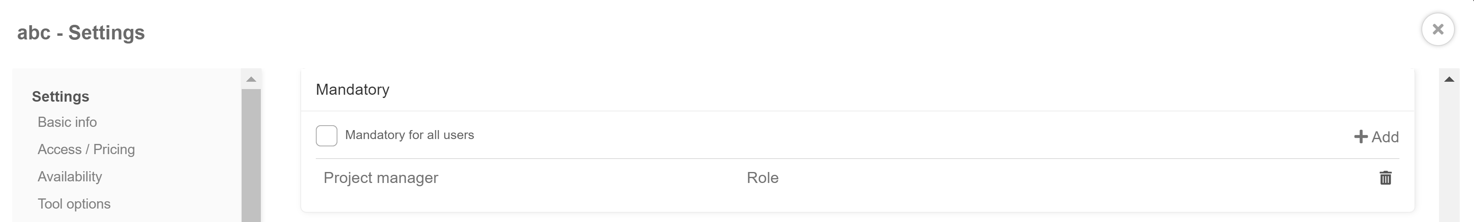Switch to Access / Pricing settings
Viewport: 1474px width, 222px height.
(x=86, y=150)
